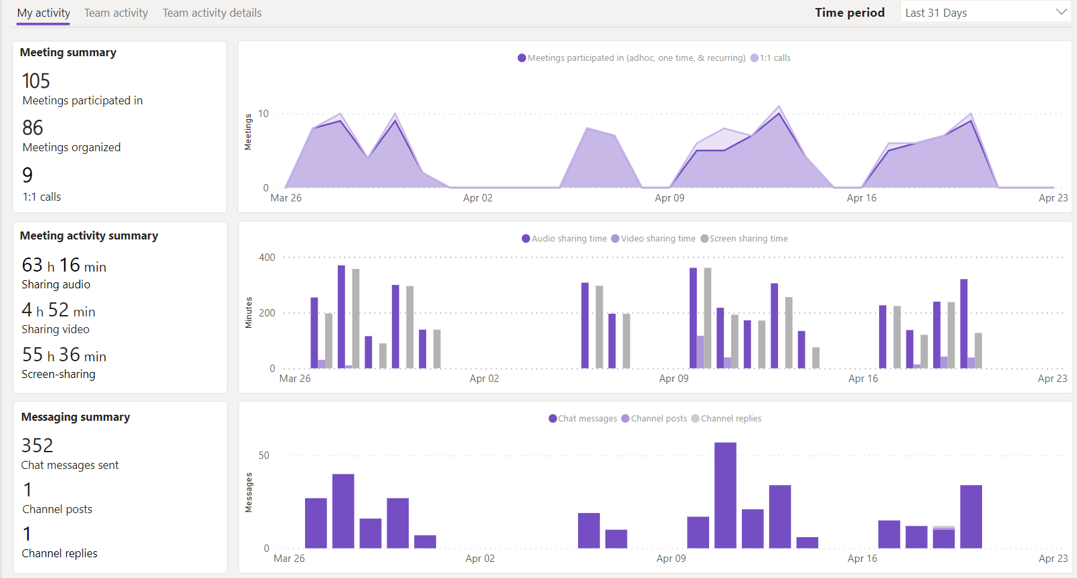Click the 55 h 36 min Screen-sharing value
This screenshot has width=1077, height=578.
64,355
